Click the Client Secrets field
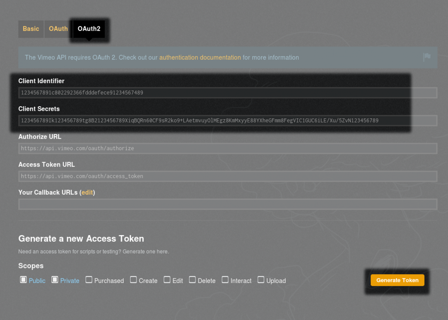448x320 pixels. click(228, 121)
